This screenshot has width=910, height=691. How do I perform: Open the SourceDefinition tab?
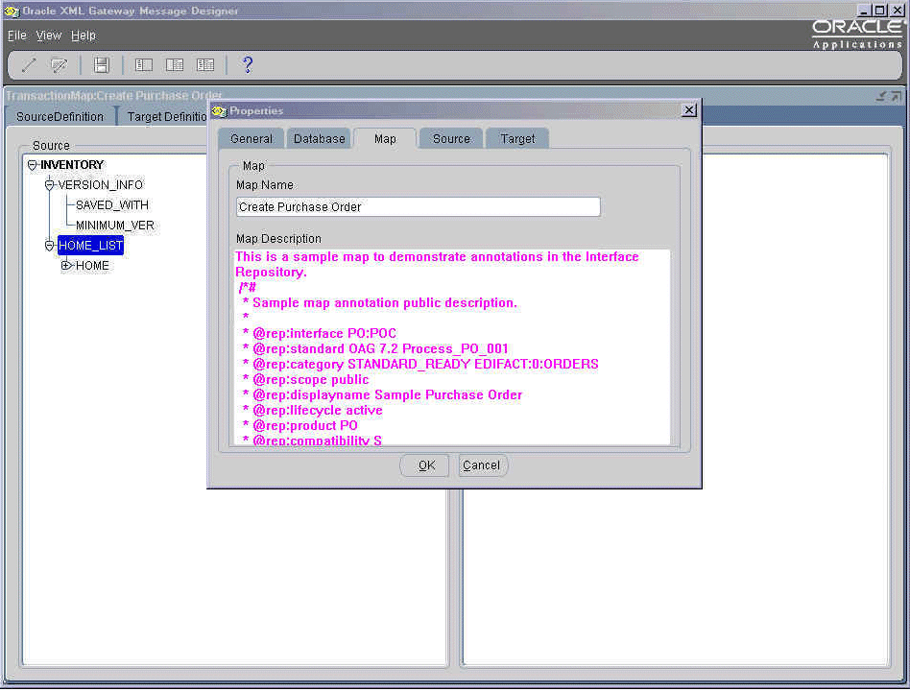60,117
